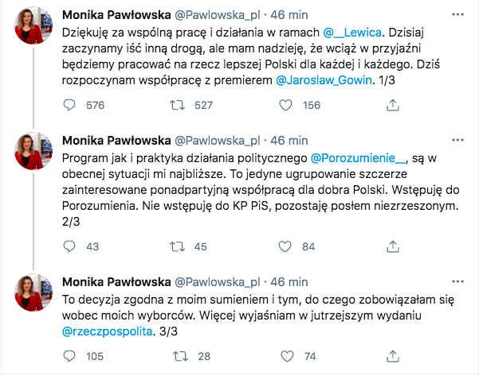
Task: Like the third tweet with 74 likes
Action: click(x=288, y=355)
